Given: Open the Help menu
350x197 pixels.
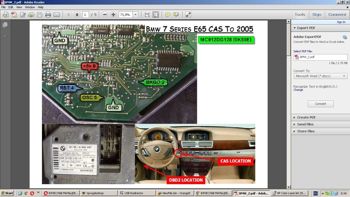Looking at the screenshot, I should coord(40,7).
